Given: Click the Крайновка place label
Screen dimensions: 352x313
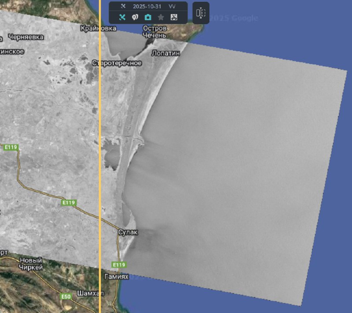Looking at the screenshot, I should click(x=99, y=29).
